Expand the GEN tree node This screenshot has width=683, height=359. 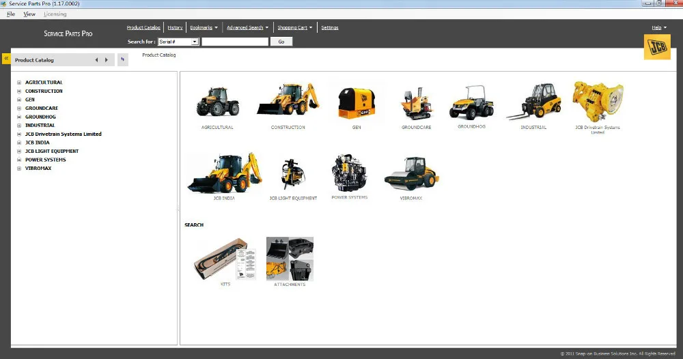[x=19, y=100]
